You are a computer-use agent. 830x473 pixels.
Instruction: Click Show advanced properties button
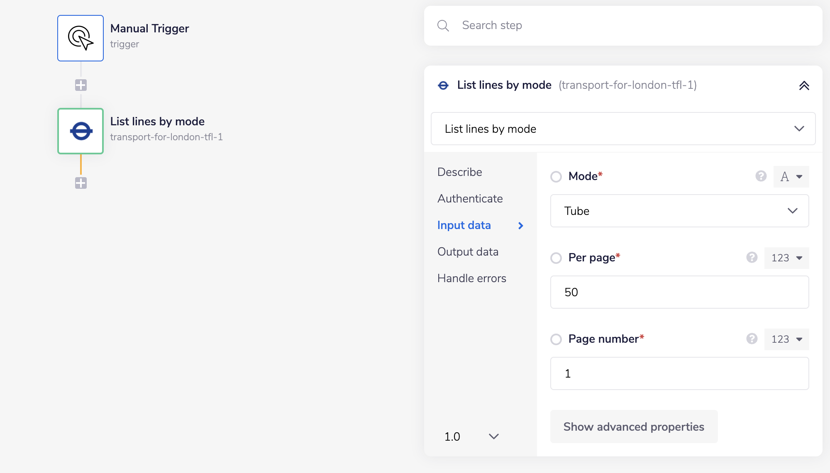coord(633,427)
